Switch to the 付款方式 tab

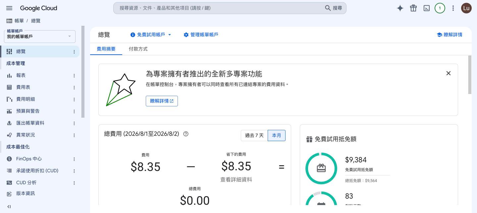138,49
